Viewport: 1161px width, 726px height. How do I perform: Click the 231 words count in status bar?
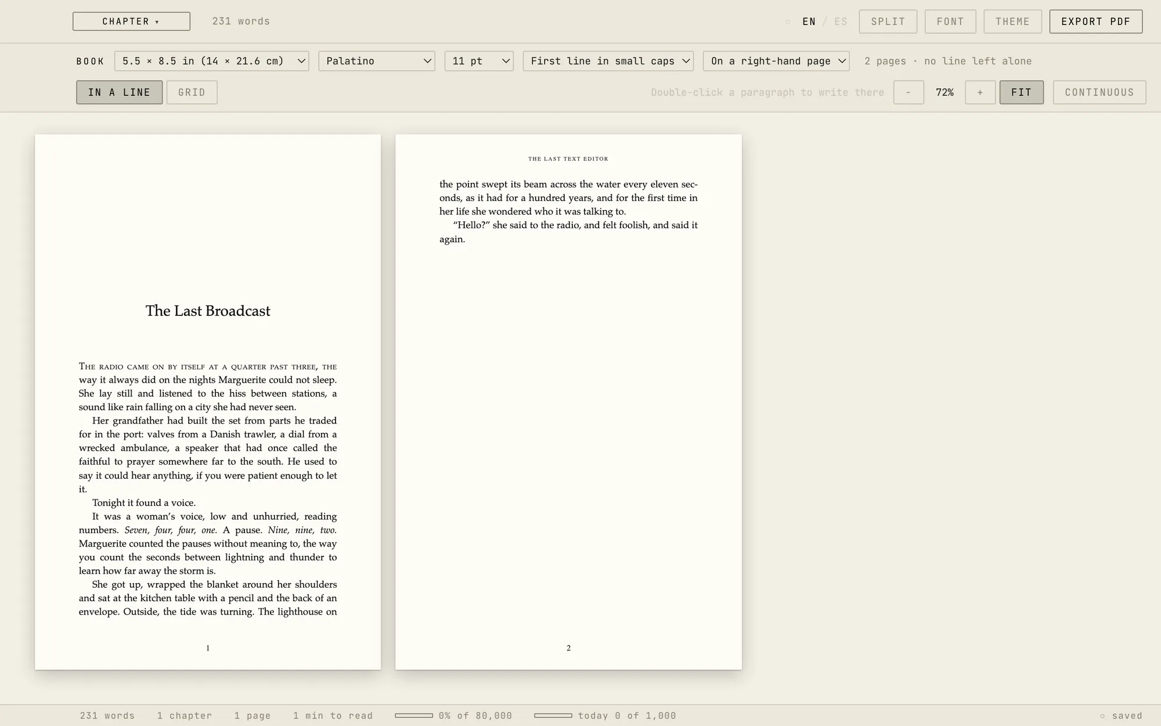pyautogui.click(x=107, y=716)
